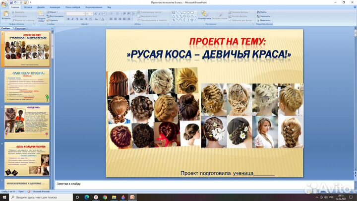
Task: Open the Дизайн ribbon tab
Action: [x=41, y=7]
